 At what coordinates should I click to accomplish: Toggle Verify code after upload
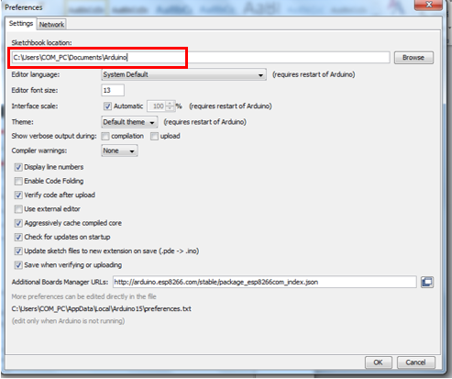[18, 195]
